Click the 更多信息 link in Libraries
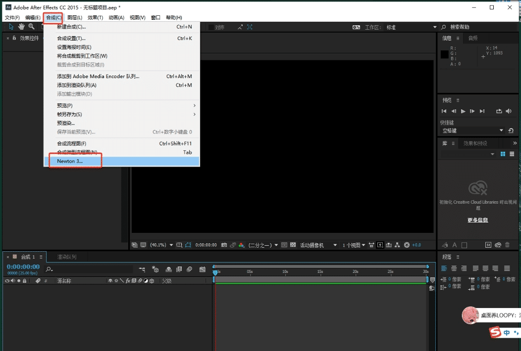The height and width of the screenshot is (351, 521). (477, 220)
